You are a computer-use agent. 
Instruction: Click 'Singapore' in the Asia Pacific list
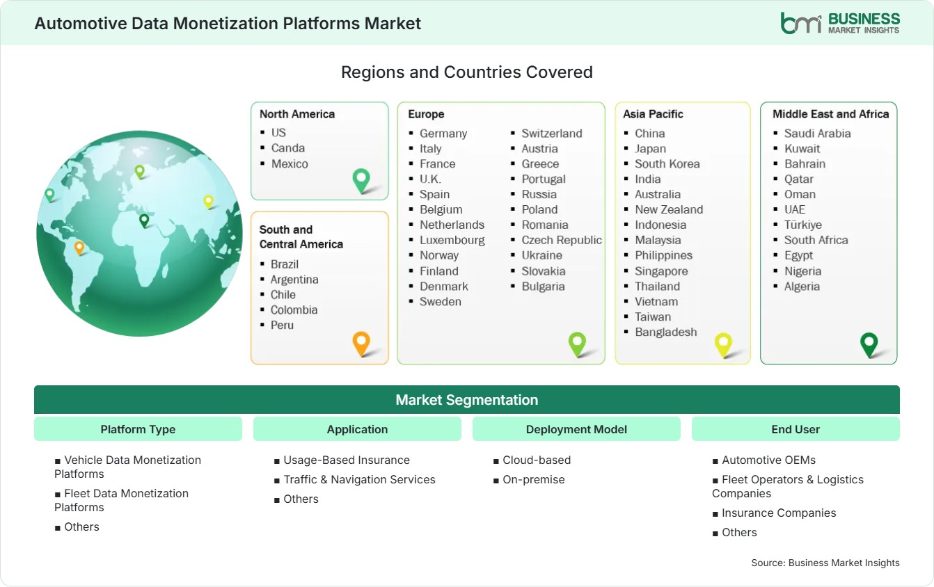point(661,271)
